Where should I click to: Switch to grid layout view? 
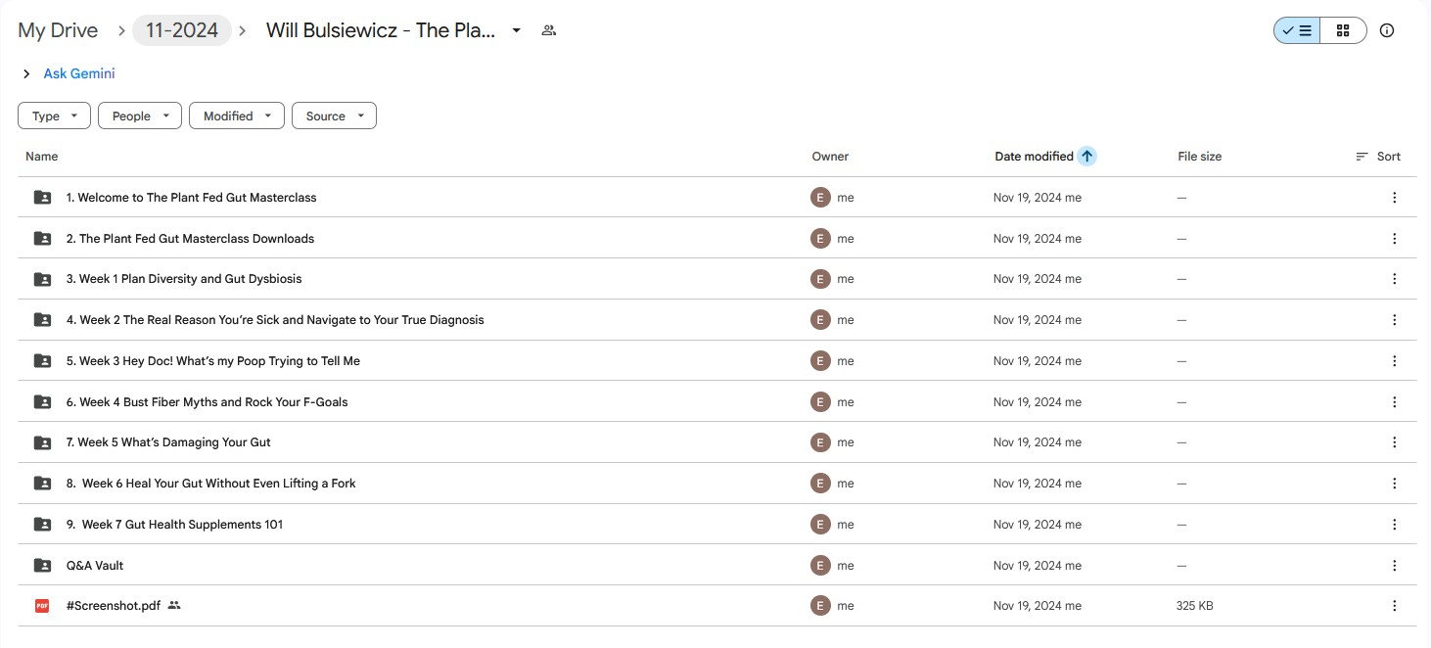(x=1343, y=30)
